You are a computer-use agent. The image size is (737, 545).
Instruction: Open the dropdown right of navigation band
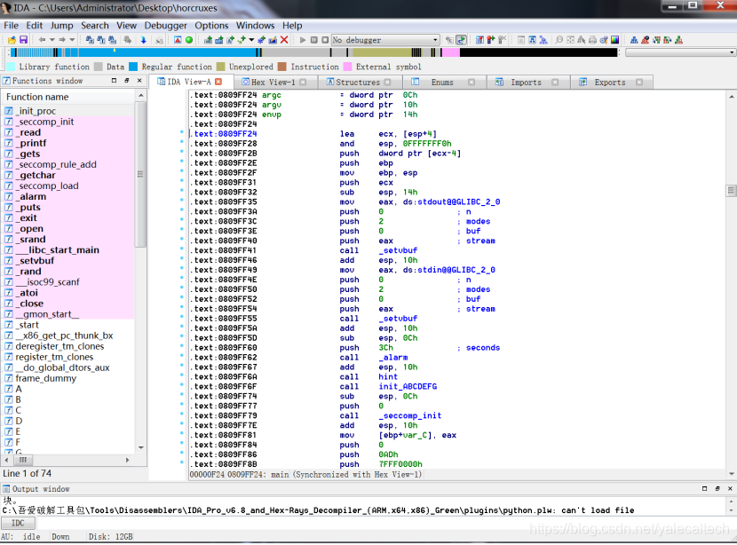click(680, 52)
